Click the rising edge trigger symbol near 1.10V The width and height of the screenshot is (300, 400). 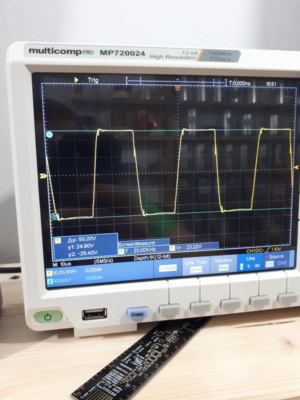(268, 249)
